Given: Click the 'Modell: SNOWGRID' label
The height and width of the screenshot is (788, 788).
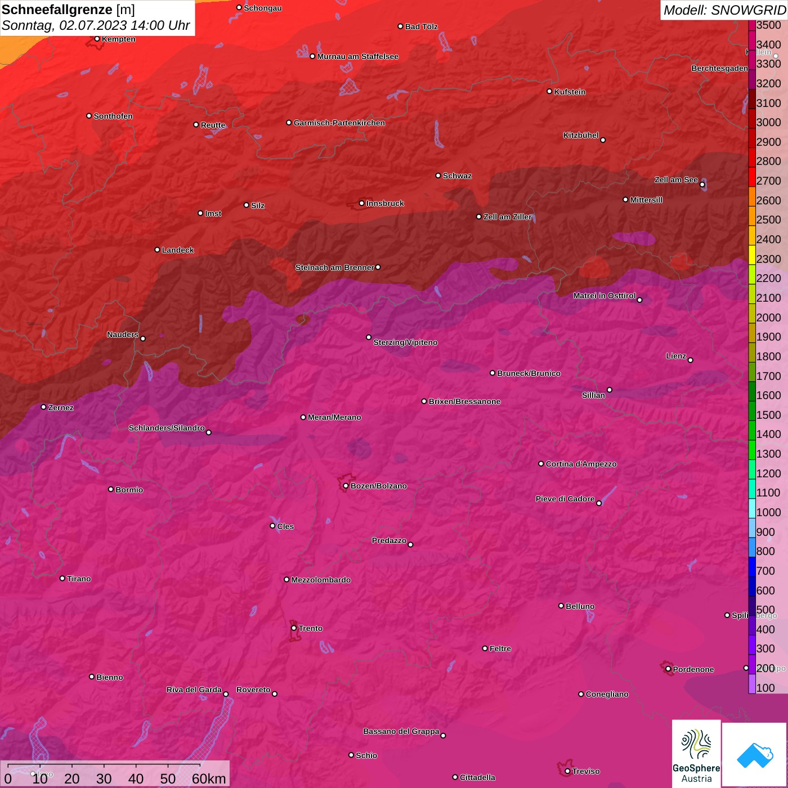Looking at the screenshot, I should 724,10.
